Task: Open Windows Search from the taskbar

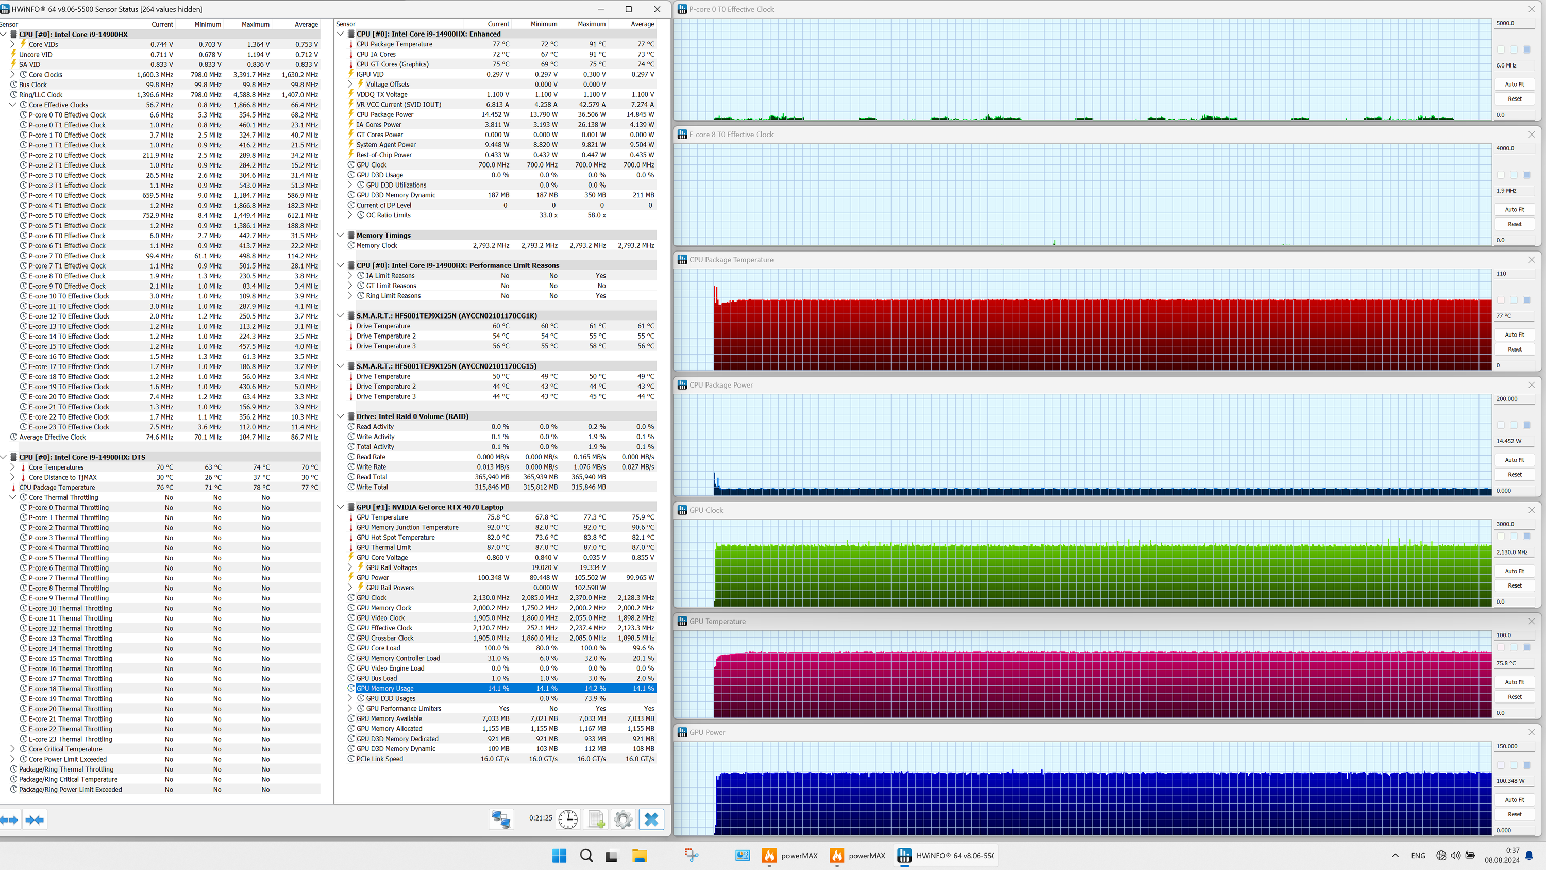Action: pos(586,856)
